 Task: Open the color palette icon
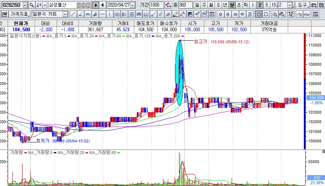[190, 14]
